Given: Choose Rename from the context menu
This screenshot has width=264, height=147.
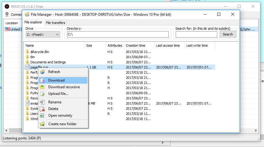Looking at the screenshot, I should click(x=63, y=102).
